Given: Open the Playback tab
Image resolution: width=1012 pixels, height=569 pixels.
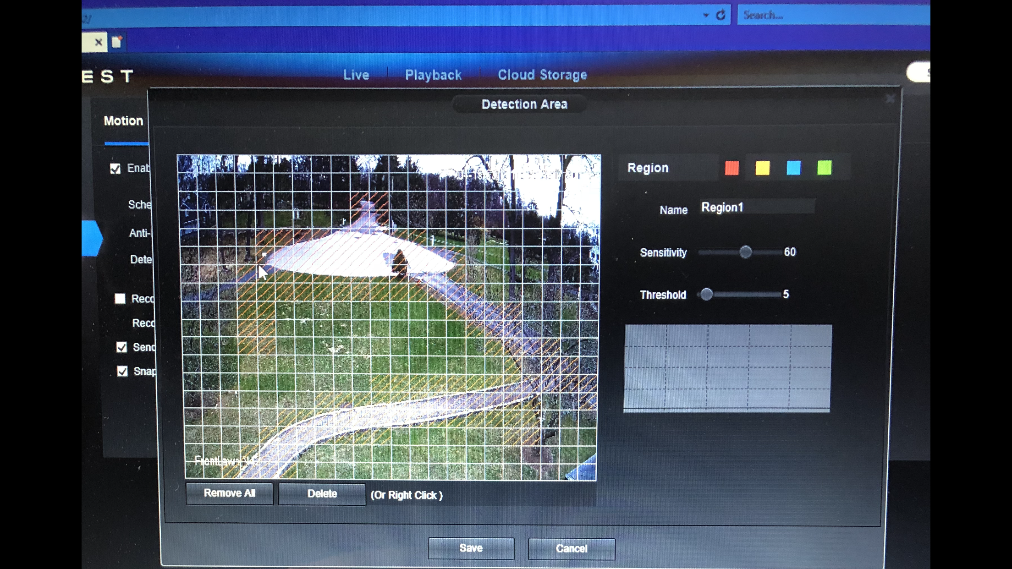Looking at the screenshot, I should pos(433,75).
